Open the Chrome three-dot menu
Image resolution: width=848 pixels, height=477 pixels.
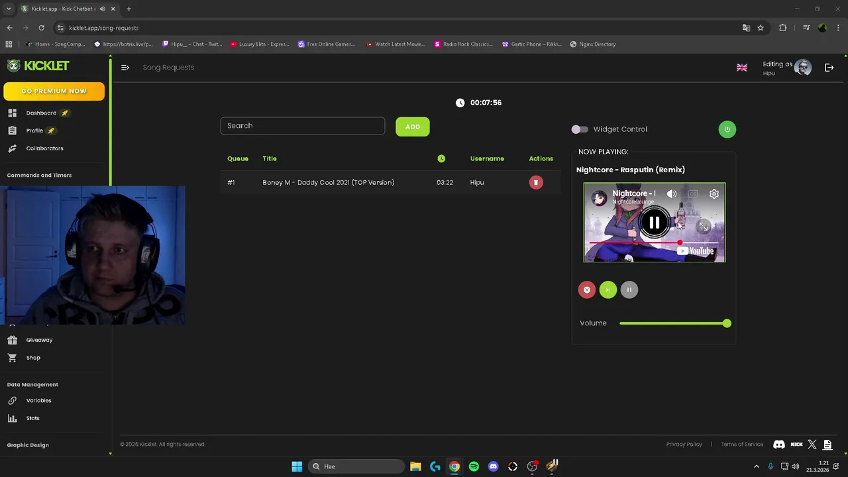click(x=838, y=28)
